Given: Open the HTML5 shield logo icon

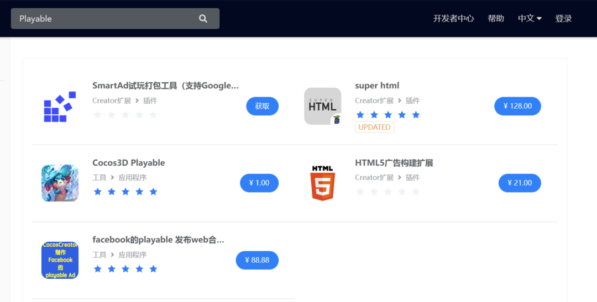Looking at the screenshot, I should tap(322, 183).
